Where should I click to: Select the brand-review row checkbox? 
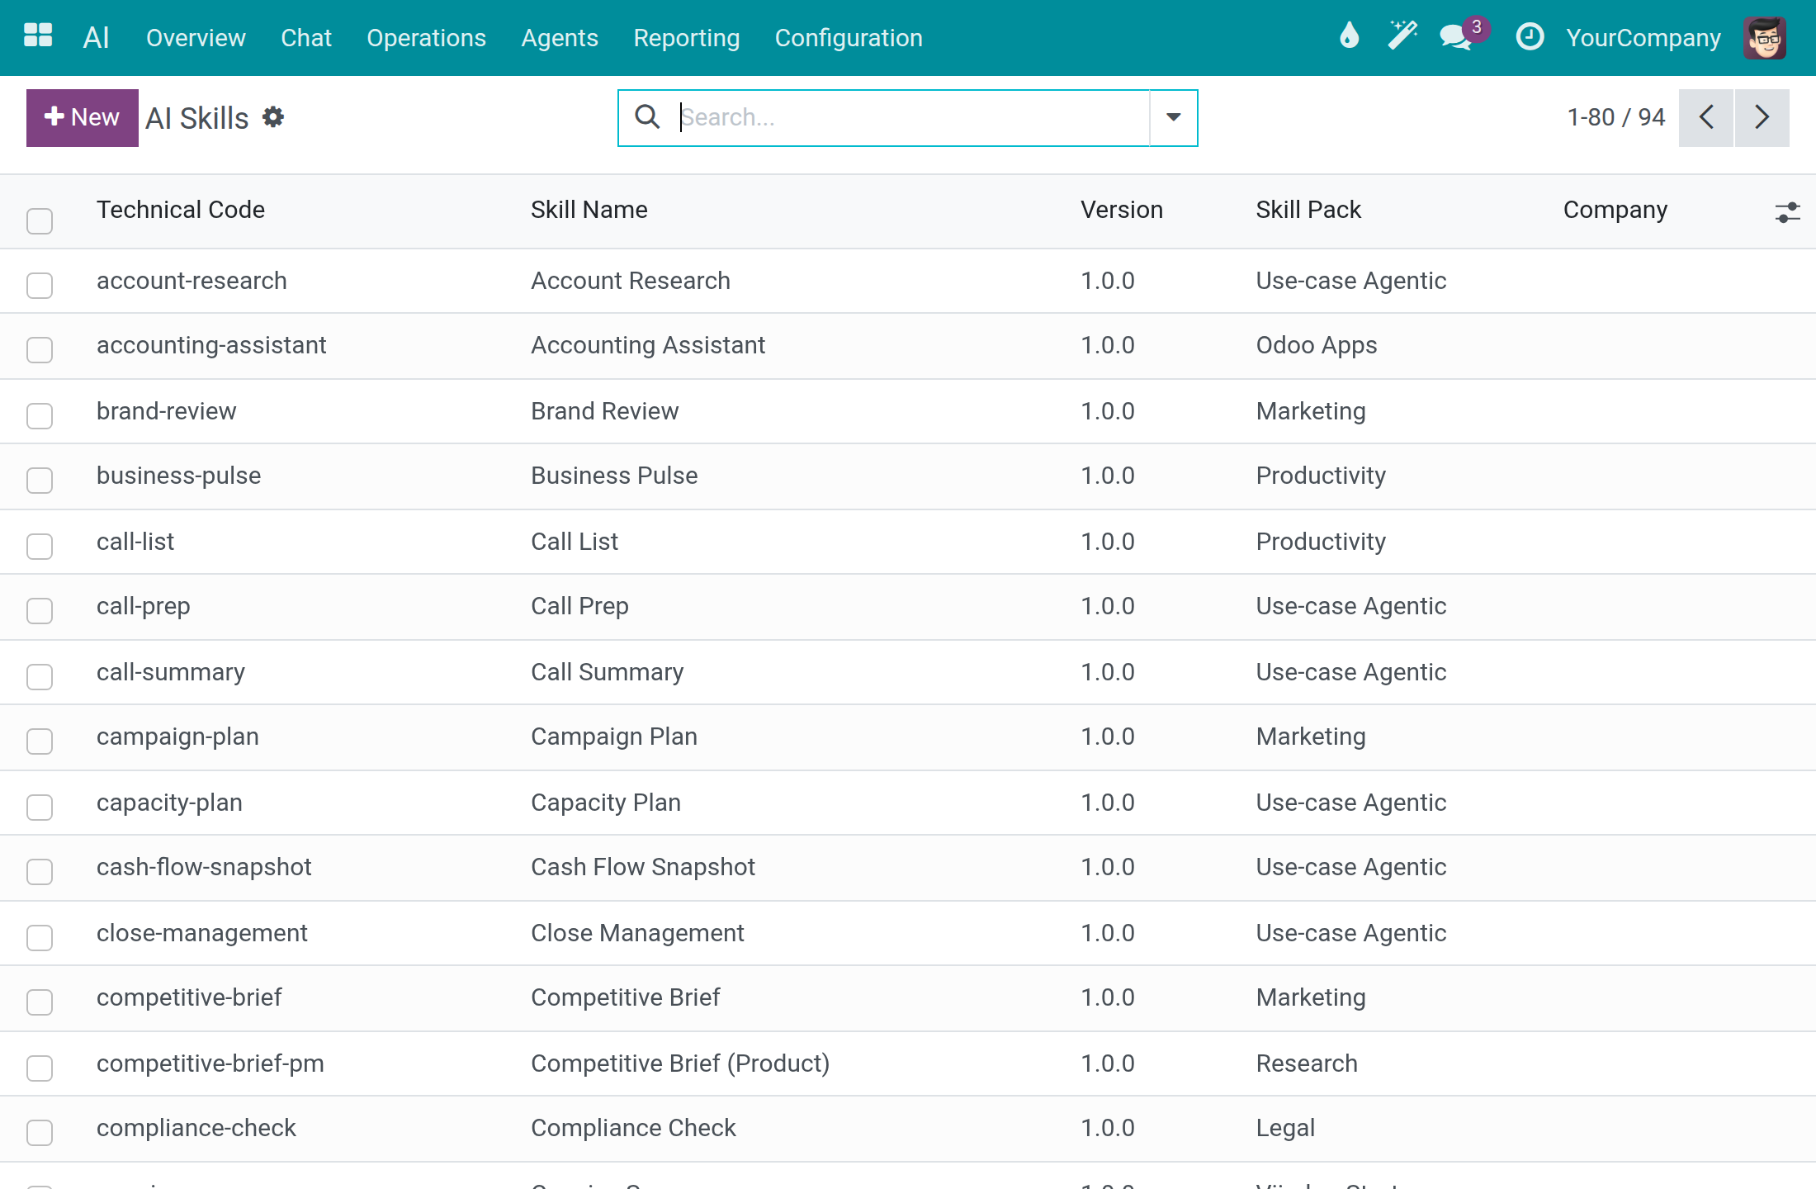40,415
